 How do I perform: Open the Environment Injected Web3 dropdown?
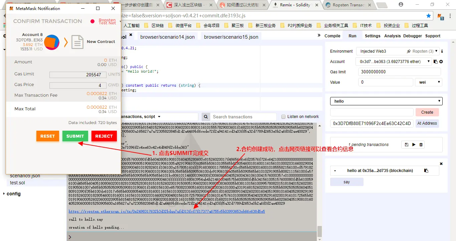(x=398, y=51)
